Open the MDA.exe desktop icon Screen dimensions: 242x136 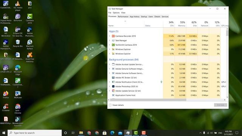pyautogui.click(x=18, y=94)
